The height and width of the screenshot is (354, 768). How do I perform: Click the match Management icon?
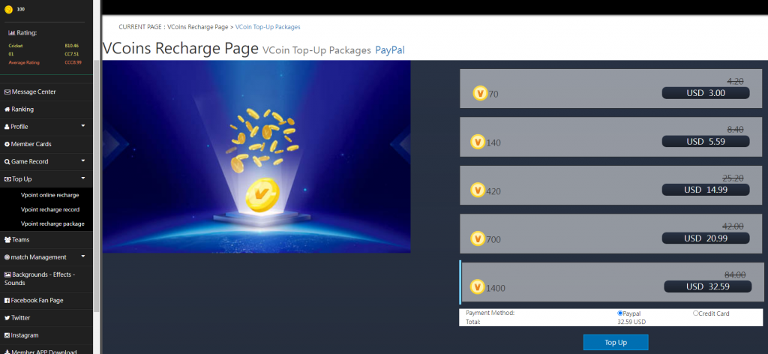(7, 257)
